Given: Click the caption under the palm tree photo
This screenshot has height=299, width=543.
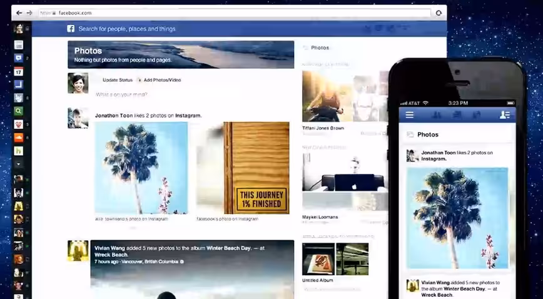Looking at the screenshot, I should pos(131,219).
